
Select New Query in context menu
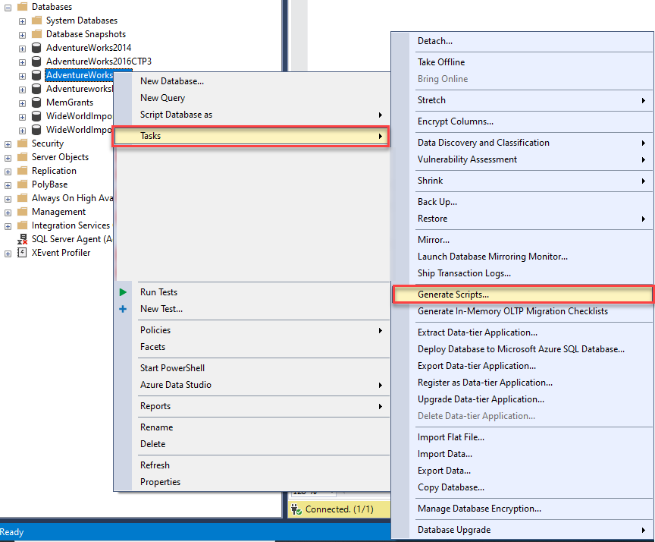click(251, 98)
